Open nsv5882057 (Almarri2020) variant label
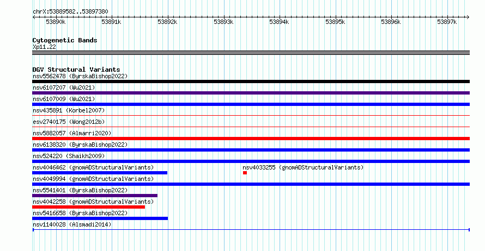Screen dimensions: 485x251 click(72, 133)
